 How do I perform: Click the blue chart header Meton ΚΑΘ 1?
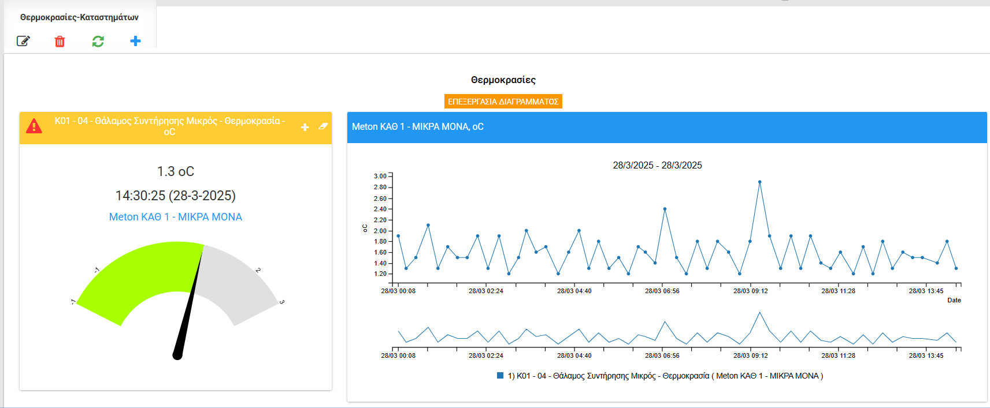(x=418, y=127)
